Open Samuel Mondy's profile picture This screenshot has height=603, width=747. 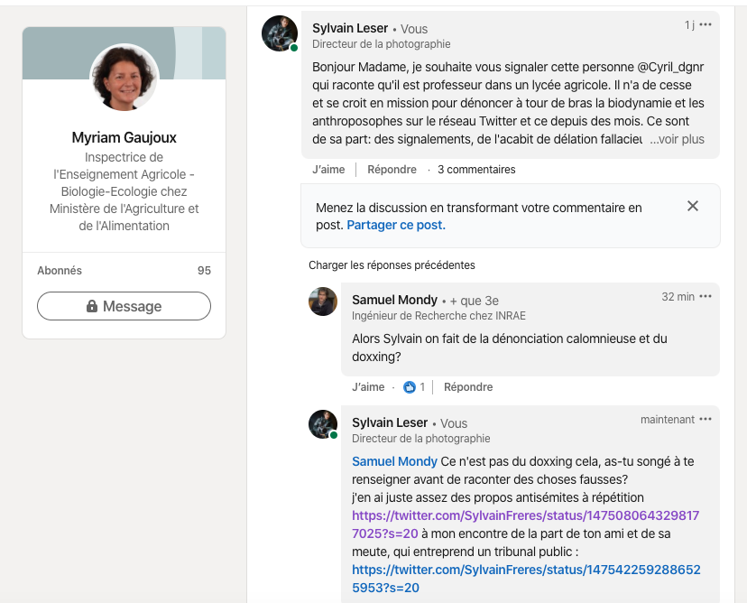pos(323,301)
